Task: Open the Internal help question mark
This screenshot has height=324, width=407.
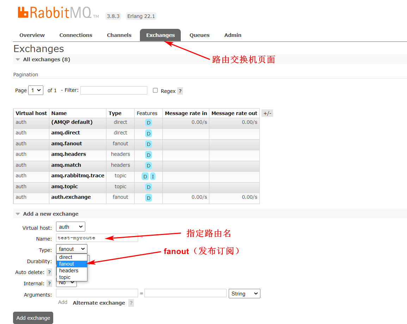Action: click(49, 284)
